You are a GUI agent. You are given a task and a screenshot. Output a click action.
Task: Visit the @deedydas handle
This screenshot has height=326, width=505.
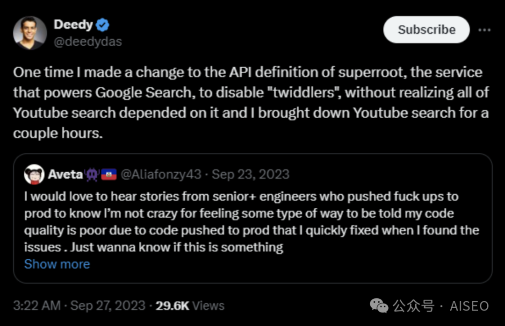click(x=87, y=42)
